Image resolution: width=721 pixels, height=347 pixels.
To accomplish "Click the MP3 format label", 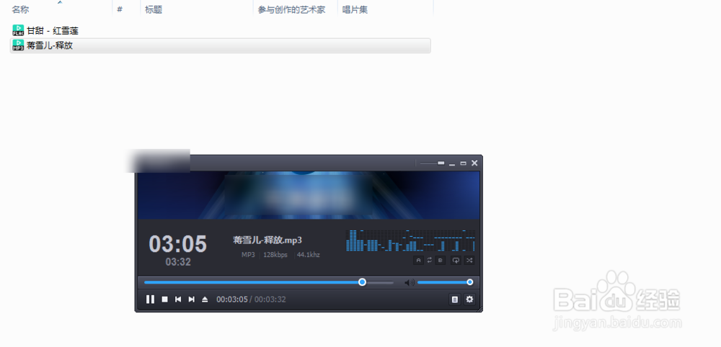I will (x=248, y=255).
